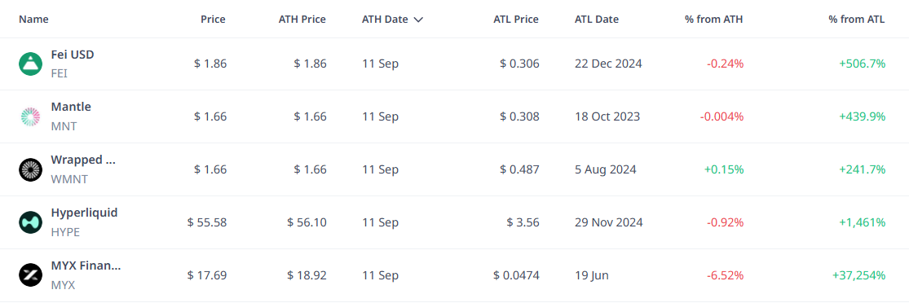The height and width of the screenshot is (303, 909).
Task: Sort by % from ATL header
Action: [x=857, y=19]
